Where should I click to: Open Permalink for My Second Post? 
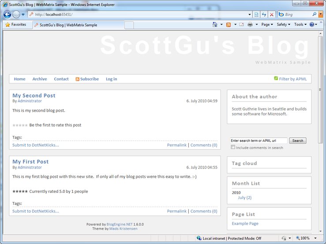tap(177, 145)
